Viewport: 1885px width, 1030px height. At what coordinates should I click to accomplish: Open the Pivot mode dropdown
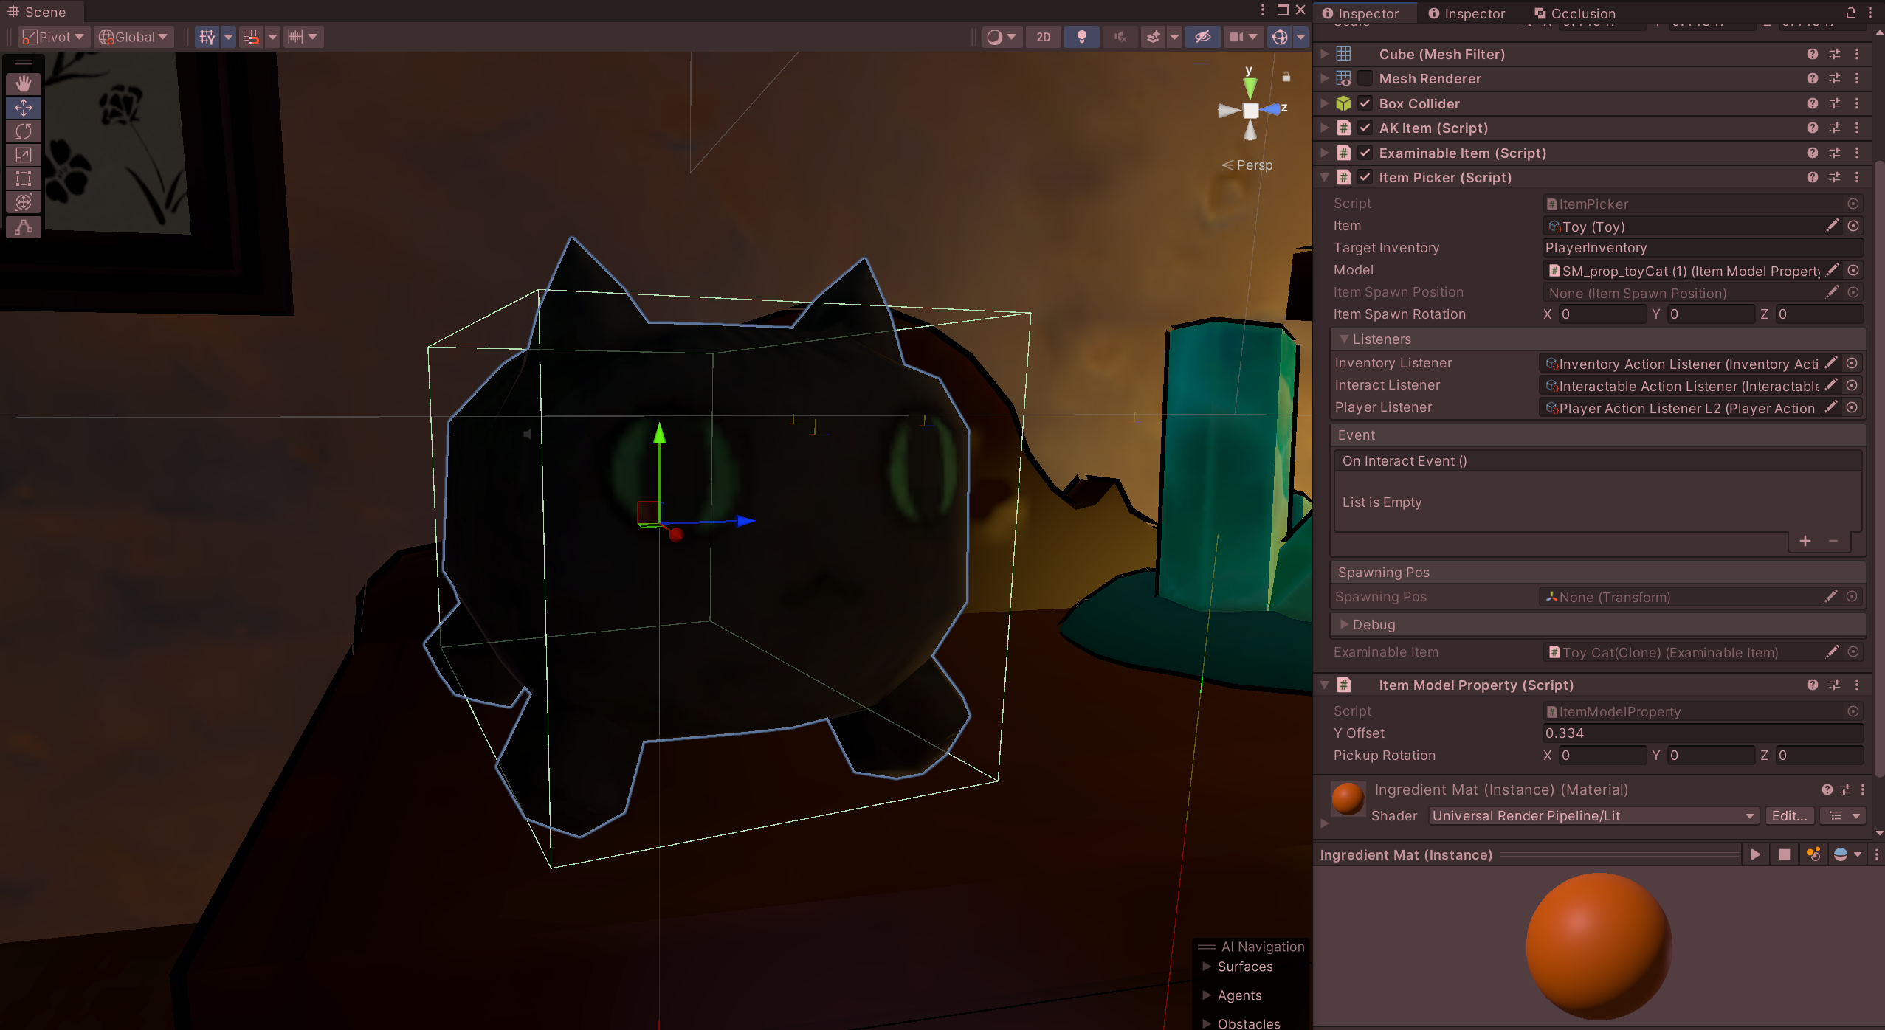[x=54, y=37]
